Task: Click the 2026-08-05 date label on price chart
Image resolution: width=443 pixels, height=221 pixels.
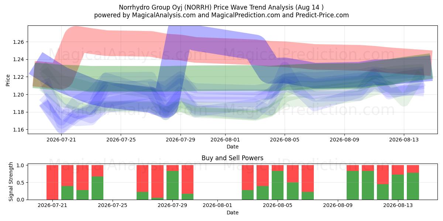Action: [285, 140]
